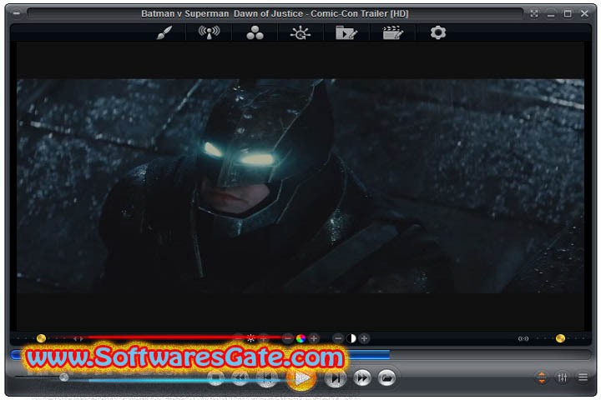601x400 pixels.
Task: Click the color saturation wheel icon
Action: click(300, 338)
